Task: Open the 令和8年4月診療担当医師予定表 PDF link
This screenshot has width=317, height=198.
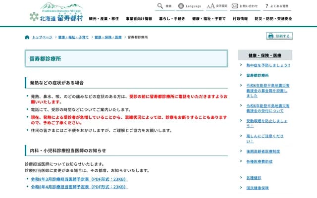Action: pos(79,187)
